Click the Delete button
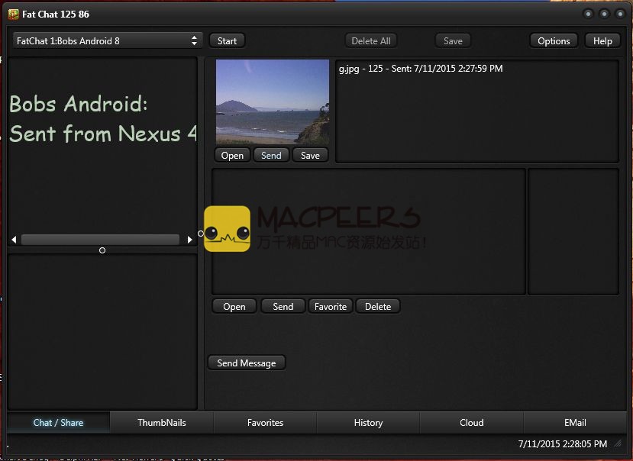633x461 pixels. coord(378,306)
